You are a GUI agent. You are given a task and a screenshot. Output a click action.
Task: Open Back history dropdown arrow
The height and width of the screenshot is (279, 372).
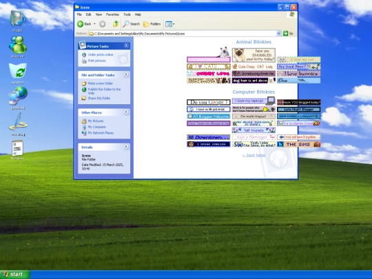pyautogui.click(x=94, y=24)
